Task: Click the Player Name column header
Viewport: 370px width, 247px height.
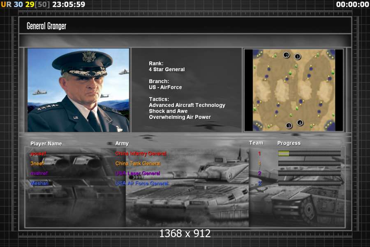Action: pyautogui.click(x=46, y=144)
